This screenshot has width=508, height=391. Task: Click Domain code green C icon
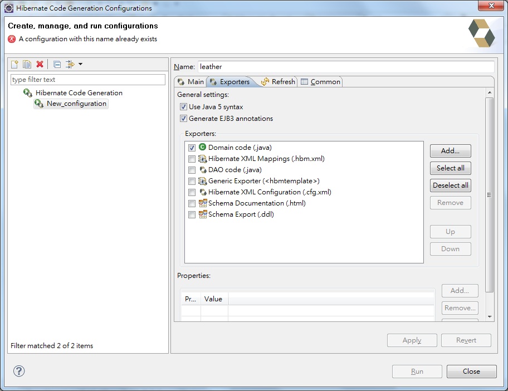point(203,147)
